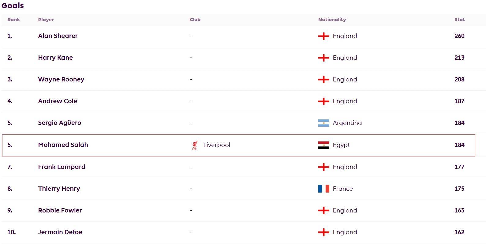Click the Club column header
Screen dimensions: 486x244
(x=195, y=20)
